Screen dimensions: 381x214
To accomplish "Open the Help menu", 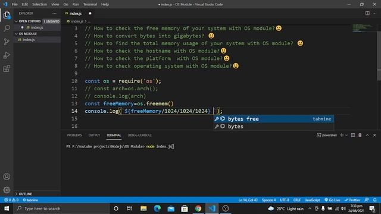I will click(105, 4).
